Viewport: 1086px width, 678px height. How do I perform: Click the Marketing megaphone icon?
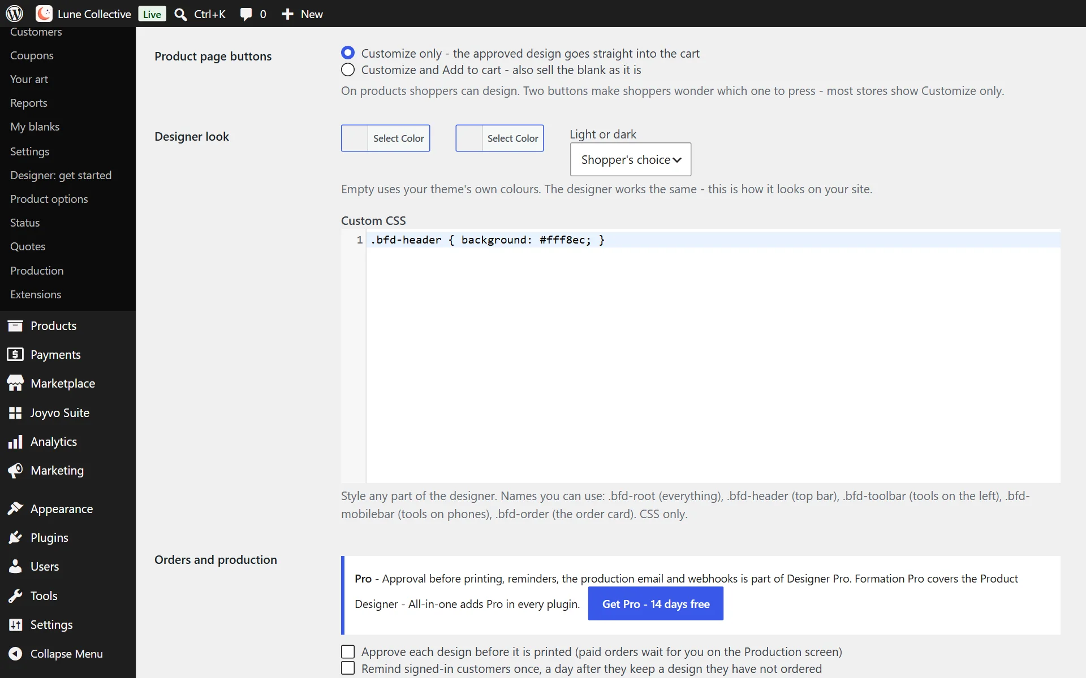click(x=15, y=470)
